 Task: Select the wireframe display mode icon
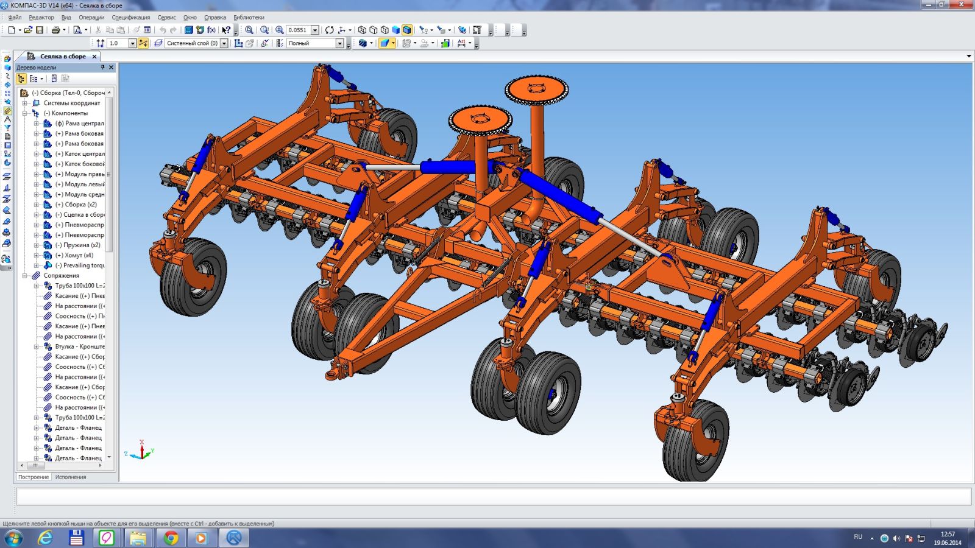362,30
